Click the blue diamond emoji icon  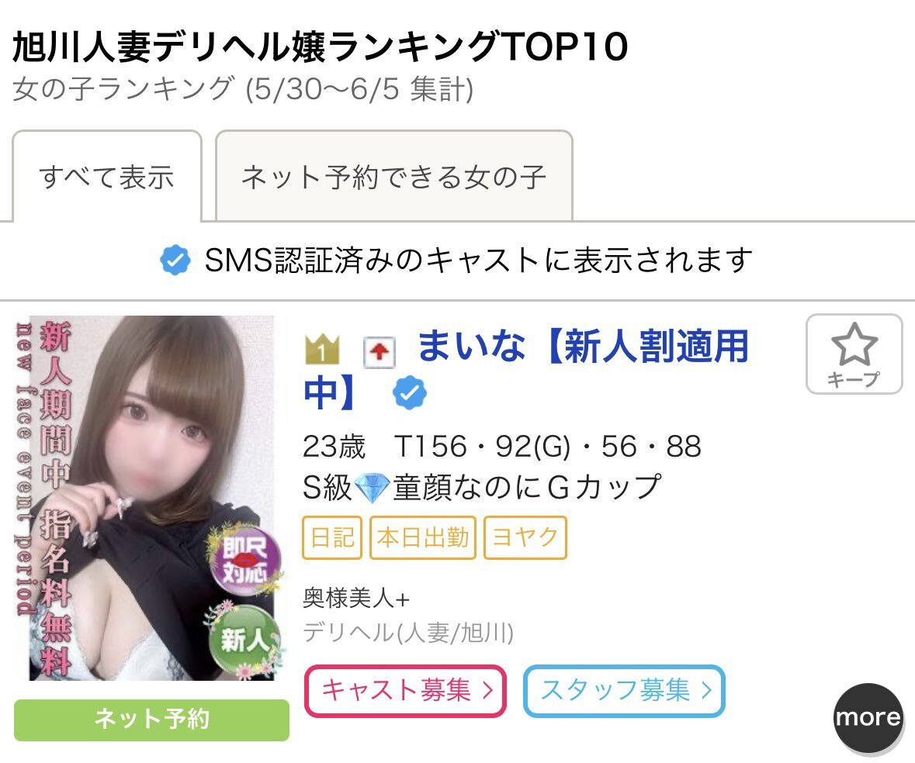click(372, 488)
